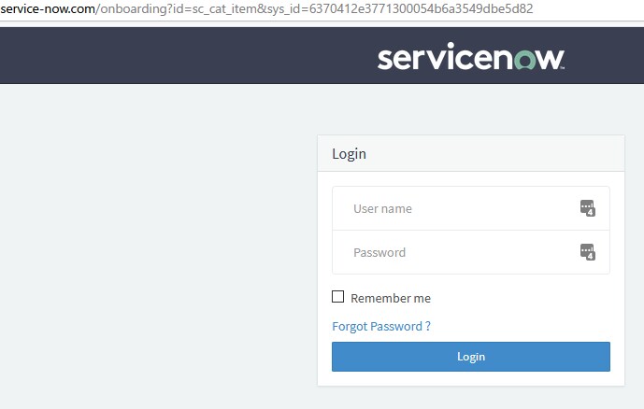The image size is (644, 409).
Task: Click the password manager icon in User name field
Action: click(587, 208)
